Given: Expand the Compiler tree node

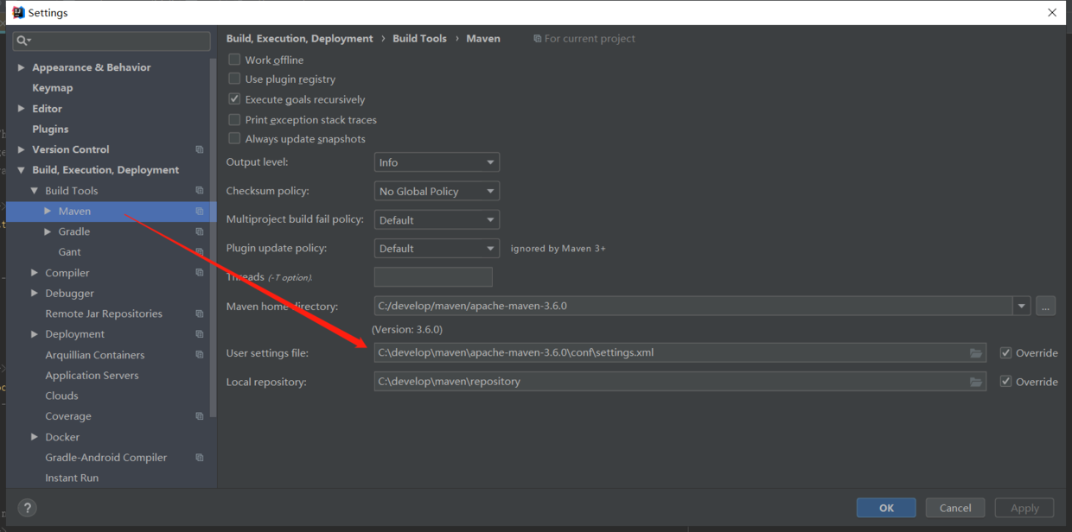Looking at the screenshot, I should pos(35,273).
